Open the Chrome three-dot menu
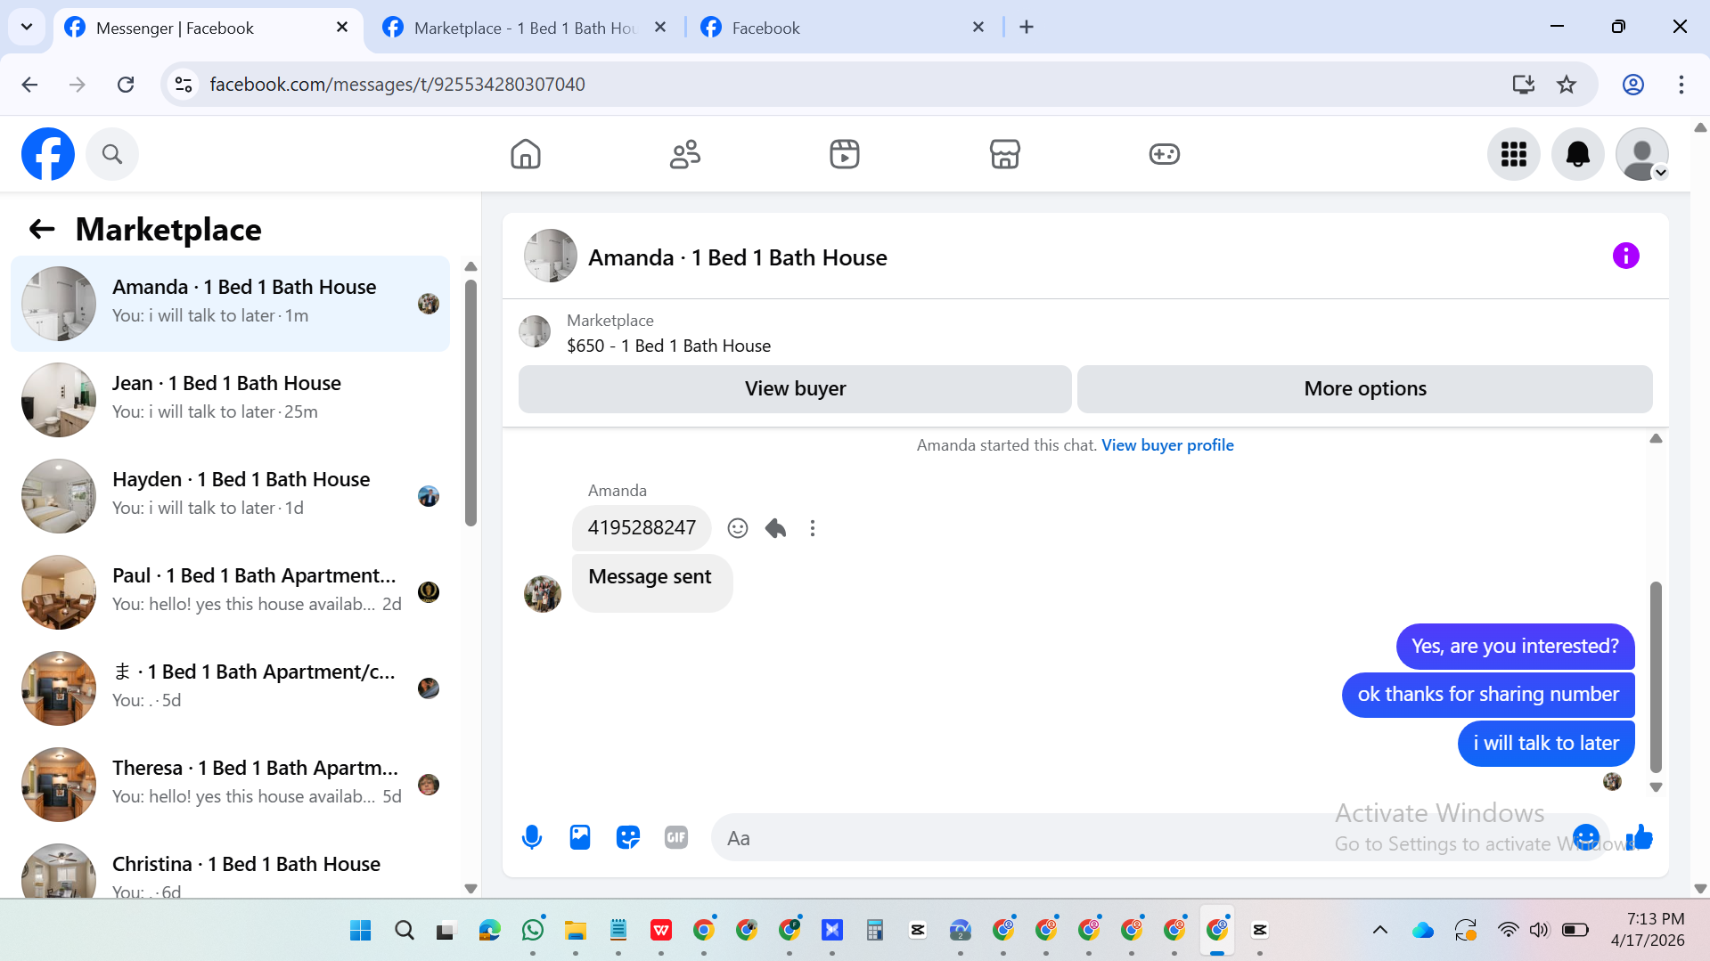Screen dimensions: 1710x961 [1681, 85]
